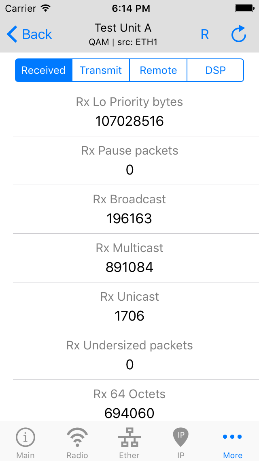Select the DSP segment

tap(215, 70)
